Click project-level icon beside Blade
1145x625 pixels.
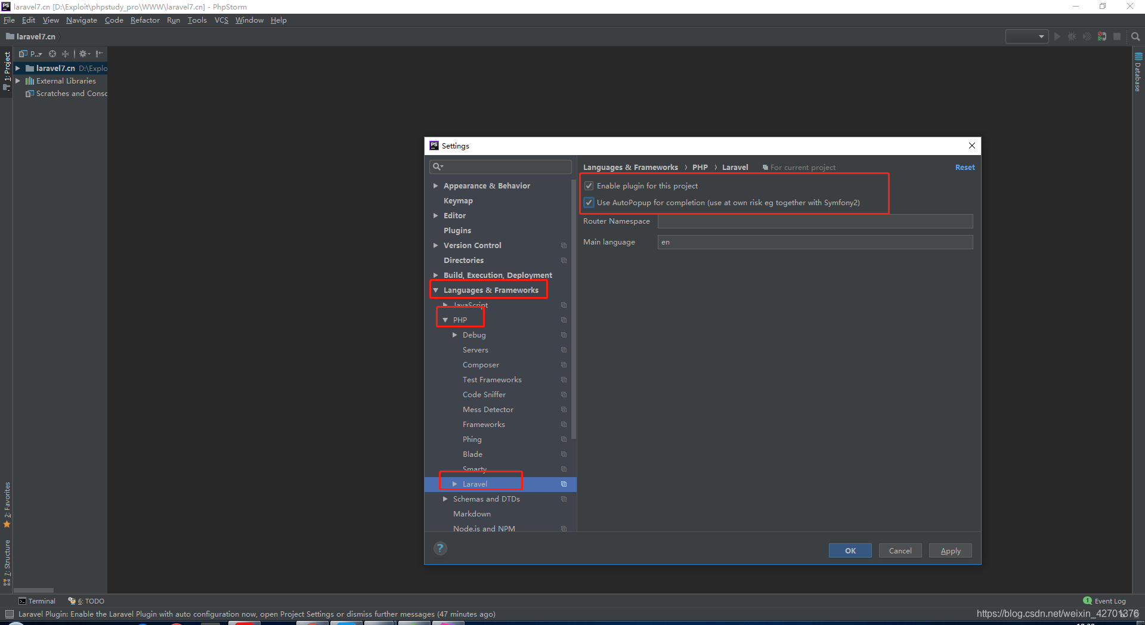click(x=564, y=454)
